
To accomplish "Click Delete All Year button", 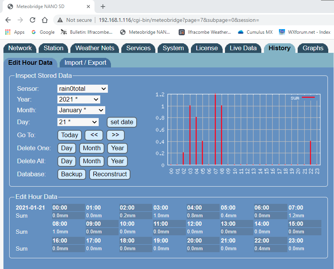I will click(117, 161).
